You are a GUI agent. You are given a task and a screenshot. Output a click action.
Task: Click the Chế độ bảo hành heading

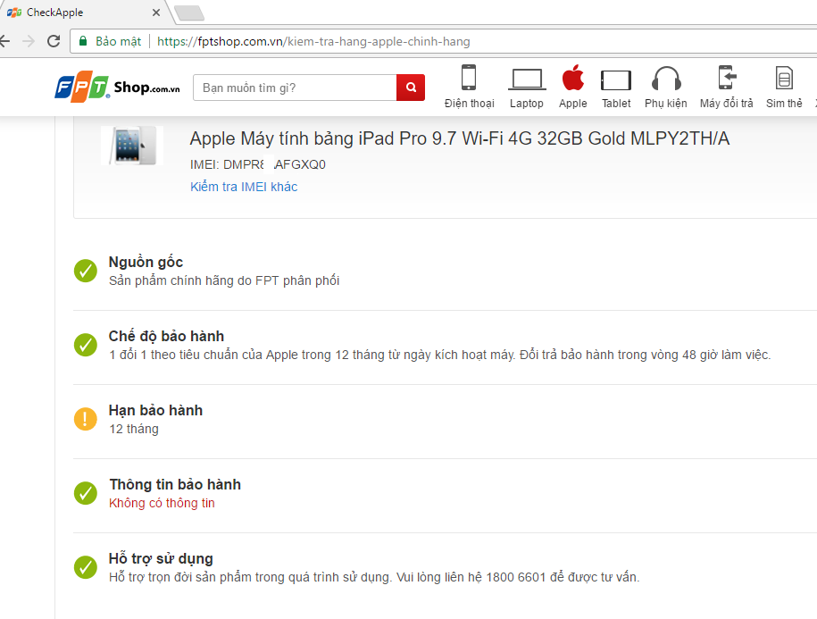[166, 336]
